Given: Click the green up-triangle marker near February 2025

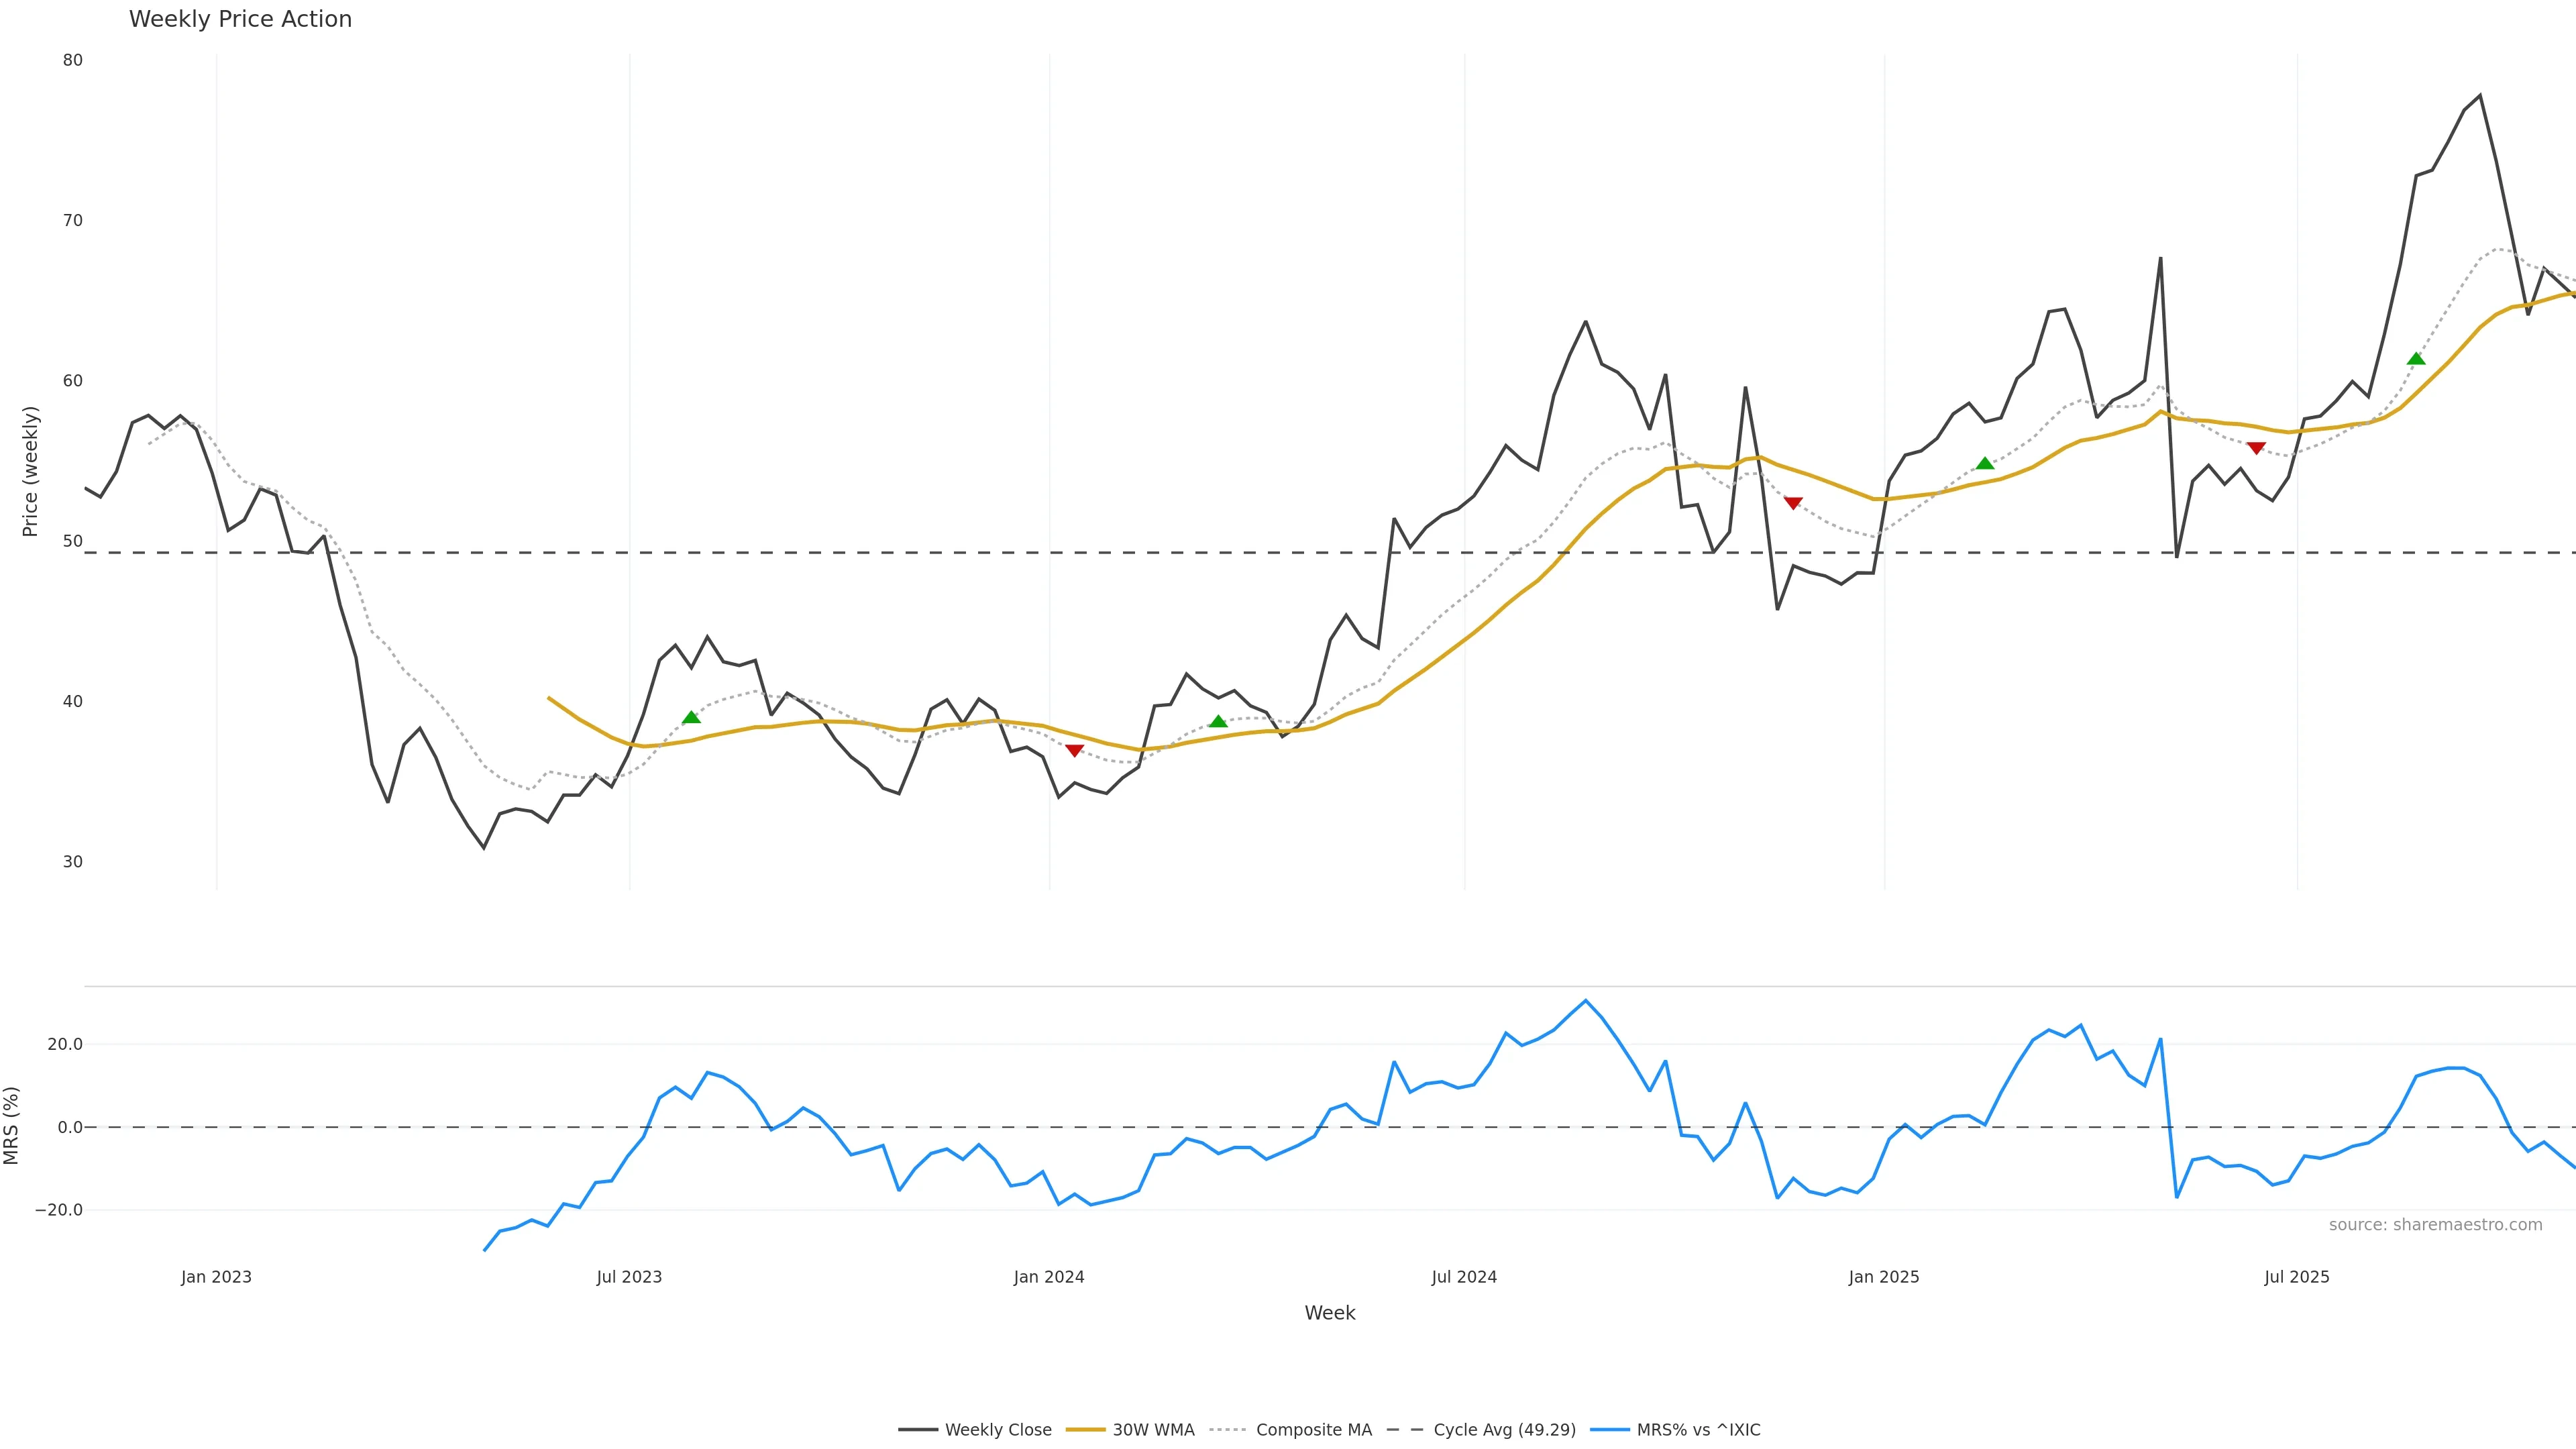Looking at the screenshot, I should point(1985,463).
